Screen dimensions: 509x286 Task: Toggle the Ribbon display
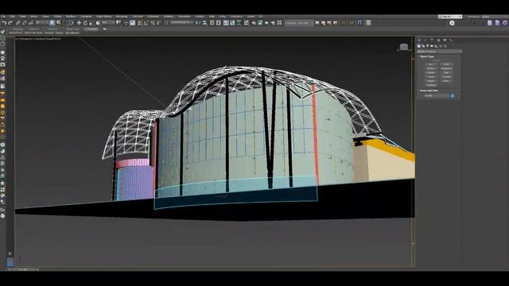tap(226, 23)
